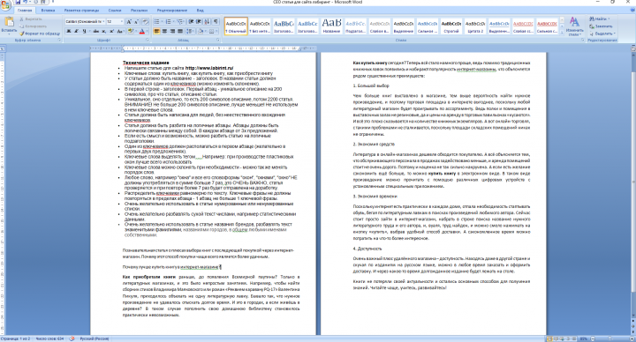Open the Office button menu

[5, 5]
